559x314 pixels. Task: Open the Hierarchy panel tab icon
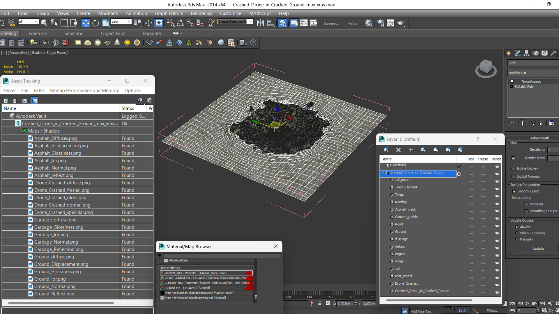tap(526, 53)
